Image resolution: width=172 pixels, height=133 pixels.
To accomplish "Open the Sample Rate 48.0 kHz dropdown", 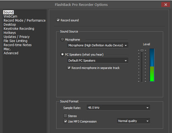I will [118, 108].
